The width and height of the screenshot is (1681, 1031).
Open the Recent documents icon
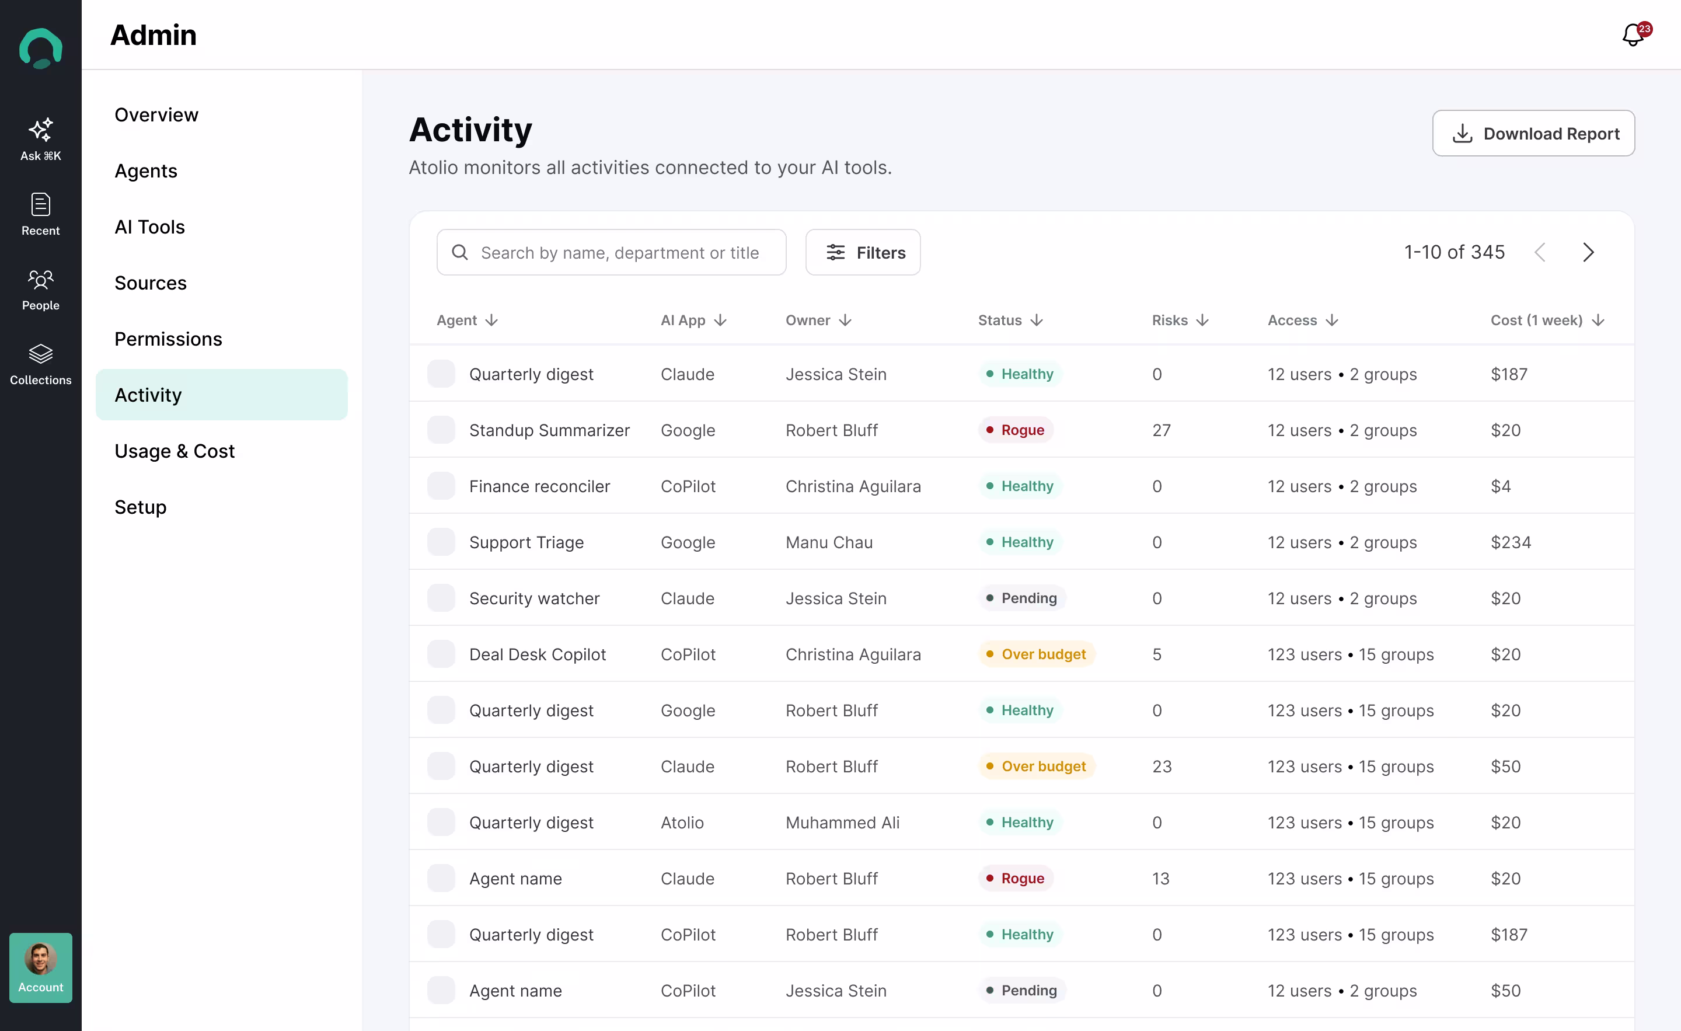[x=40, y=204]
